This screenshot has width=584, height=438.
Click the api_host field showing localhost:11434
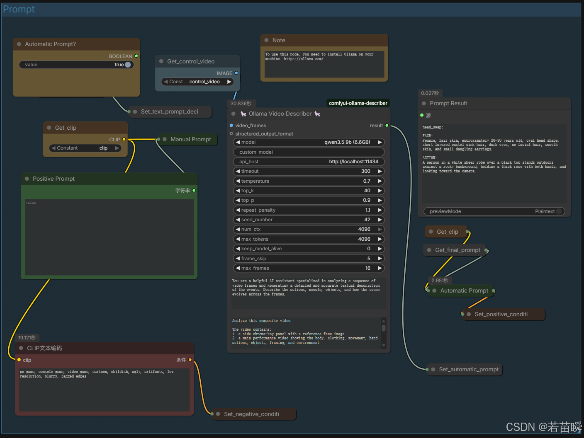309,162
